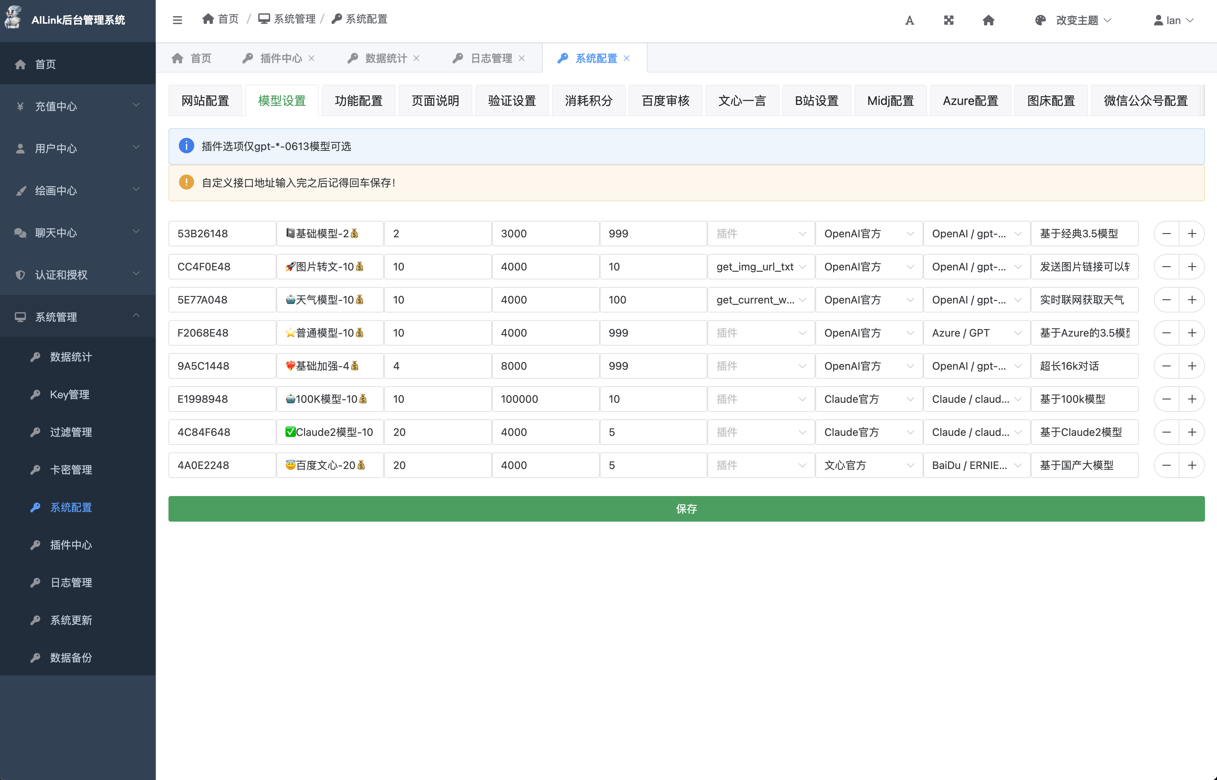Switch to 网站配置 tab
The width and height of the screenshot is (1217, 780).
click(x=205, y=101)
